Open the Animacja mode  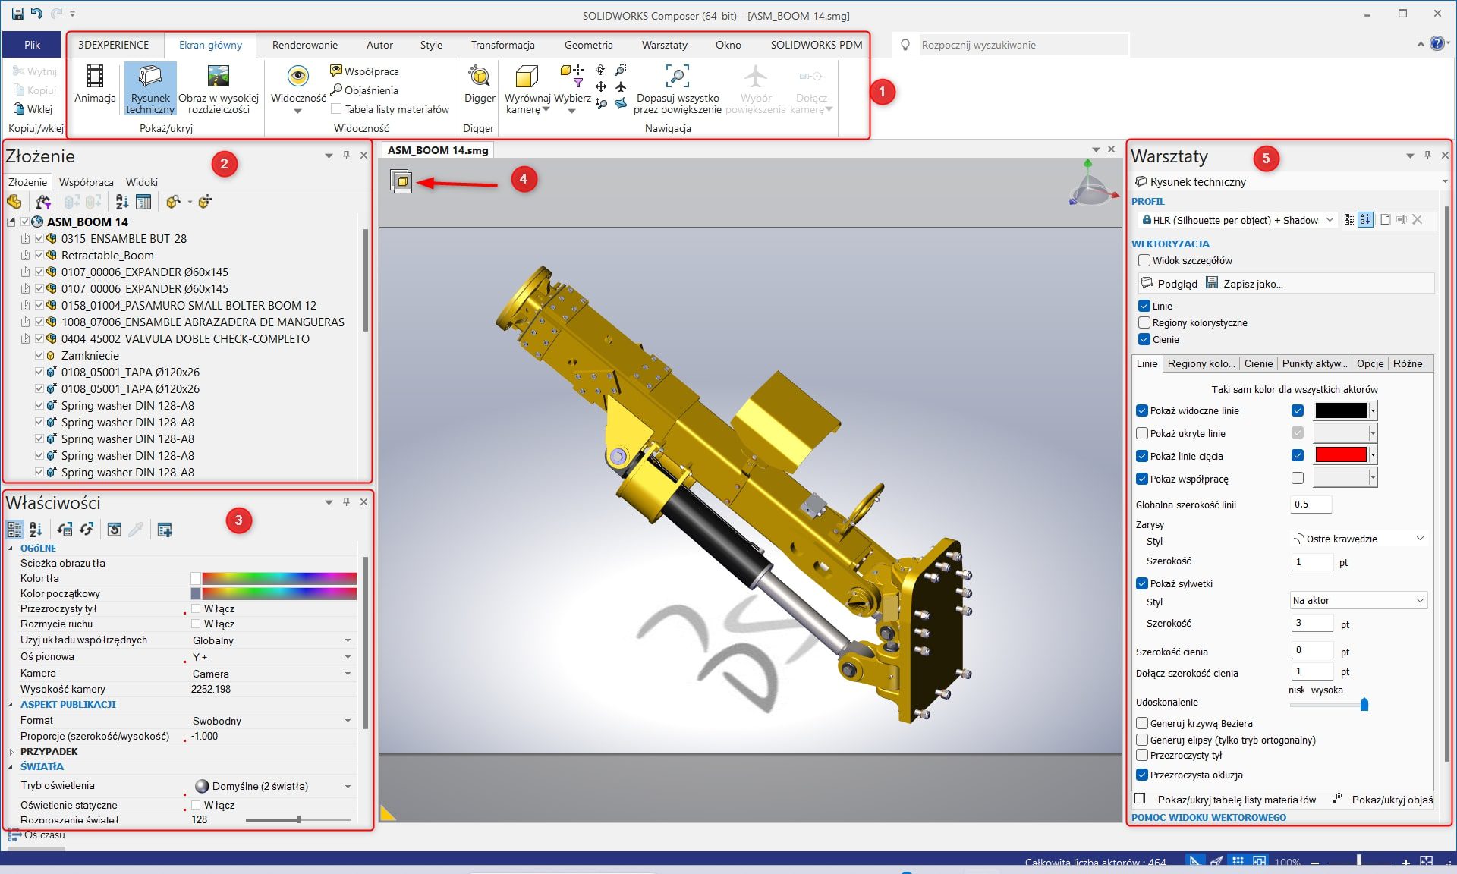95,85
